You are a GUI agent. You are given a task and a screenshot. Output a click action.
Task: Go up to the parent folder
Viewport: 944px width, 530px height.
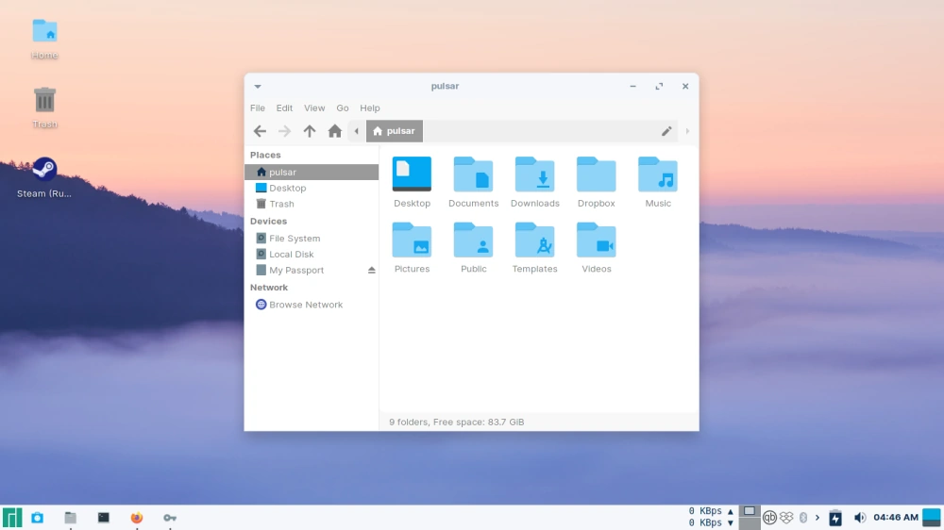click(x=310, y=131)
